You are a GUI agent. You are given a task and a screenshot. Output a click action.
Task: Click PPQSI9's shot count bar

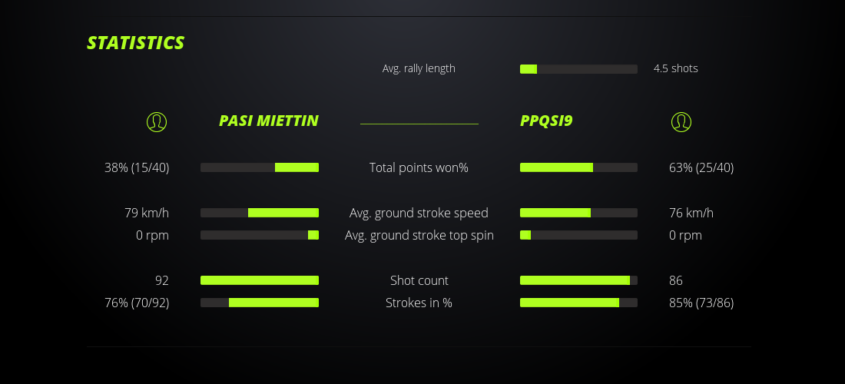coord(578,280)
